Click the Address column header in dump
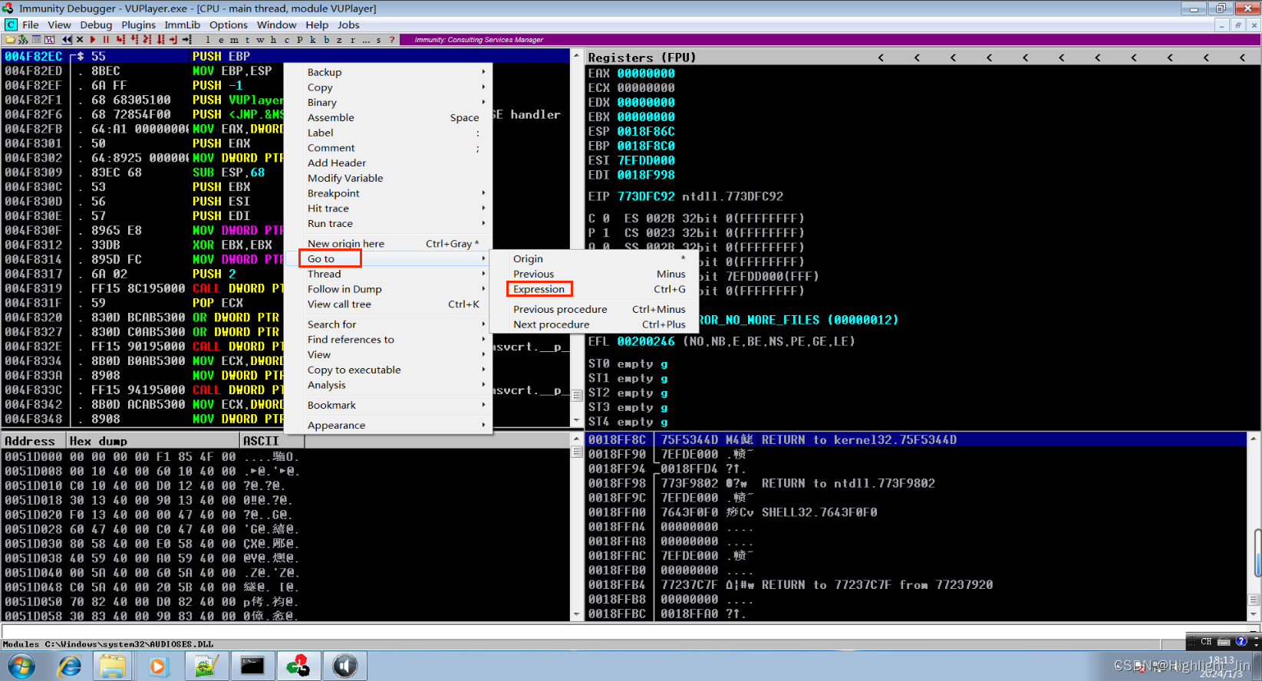 [x=34, y=441]
